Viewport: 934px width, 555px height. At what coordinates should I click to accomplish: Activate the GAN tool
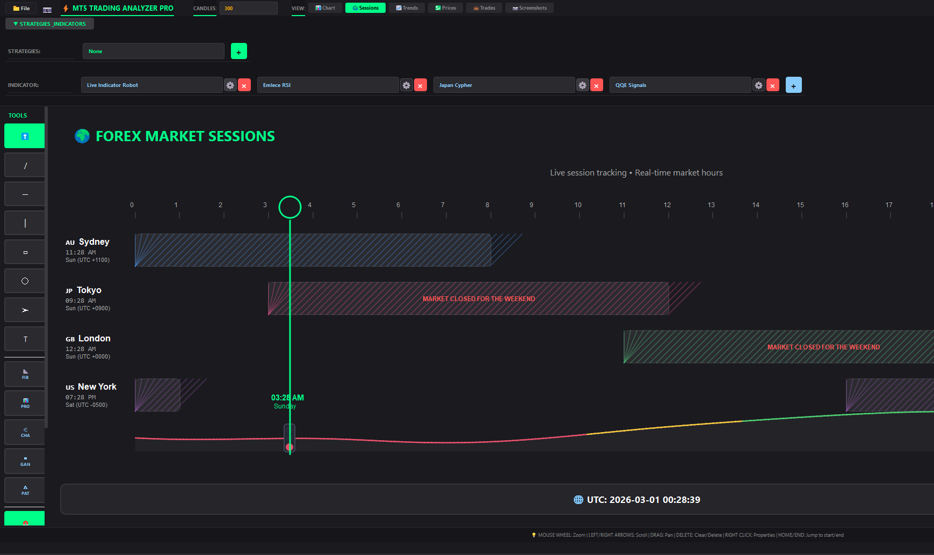(25, 461)
